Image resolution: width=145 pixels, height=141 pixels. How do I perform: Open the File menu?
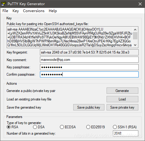click(x=5, y=11)
